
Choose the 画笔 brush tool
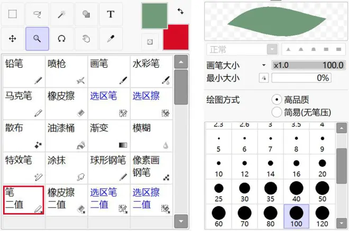tap(109, 72)
